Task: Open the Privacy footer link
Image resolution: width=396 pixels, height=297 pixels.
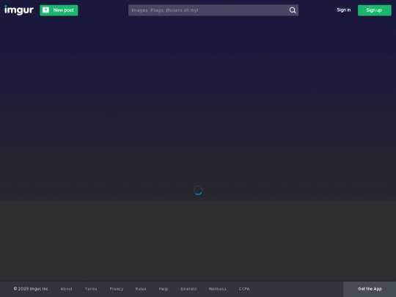Action: point(117,289)
